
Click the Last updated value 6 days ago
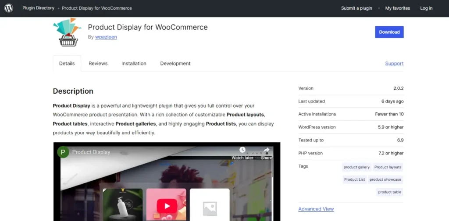coord(392,101)
